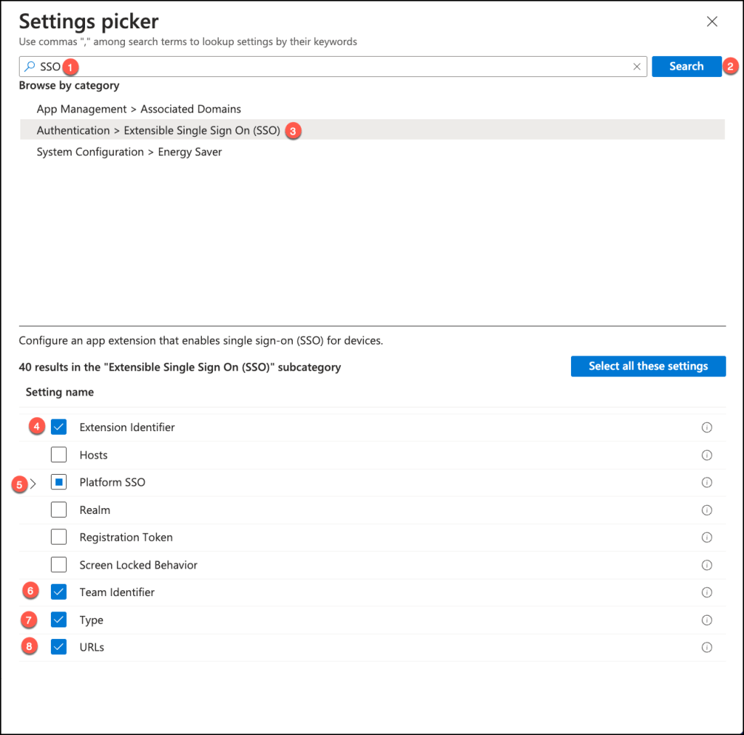Viewport: 744px width, 735px height.
Task: Tick the Screen Locked Behavior checkbox
Action: click(59, 565)
